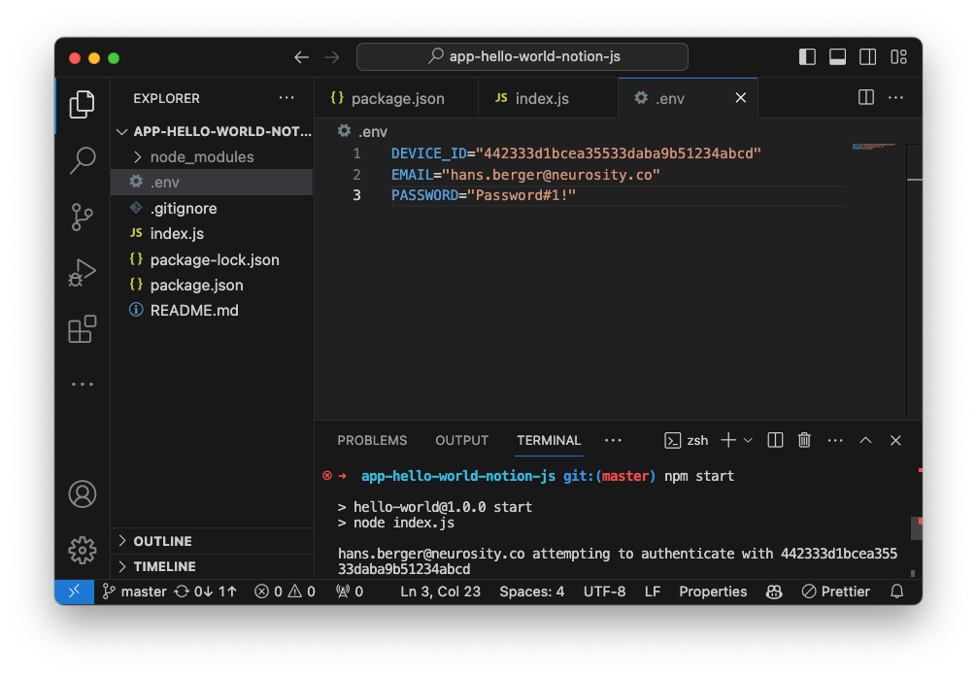The image size is (977, 677).
Task: Toggle the panel visibility control
Action: (x=837, y=56)
